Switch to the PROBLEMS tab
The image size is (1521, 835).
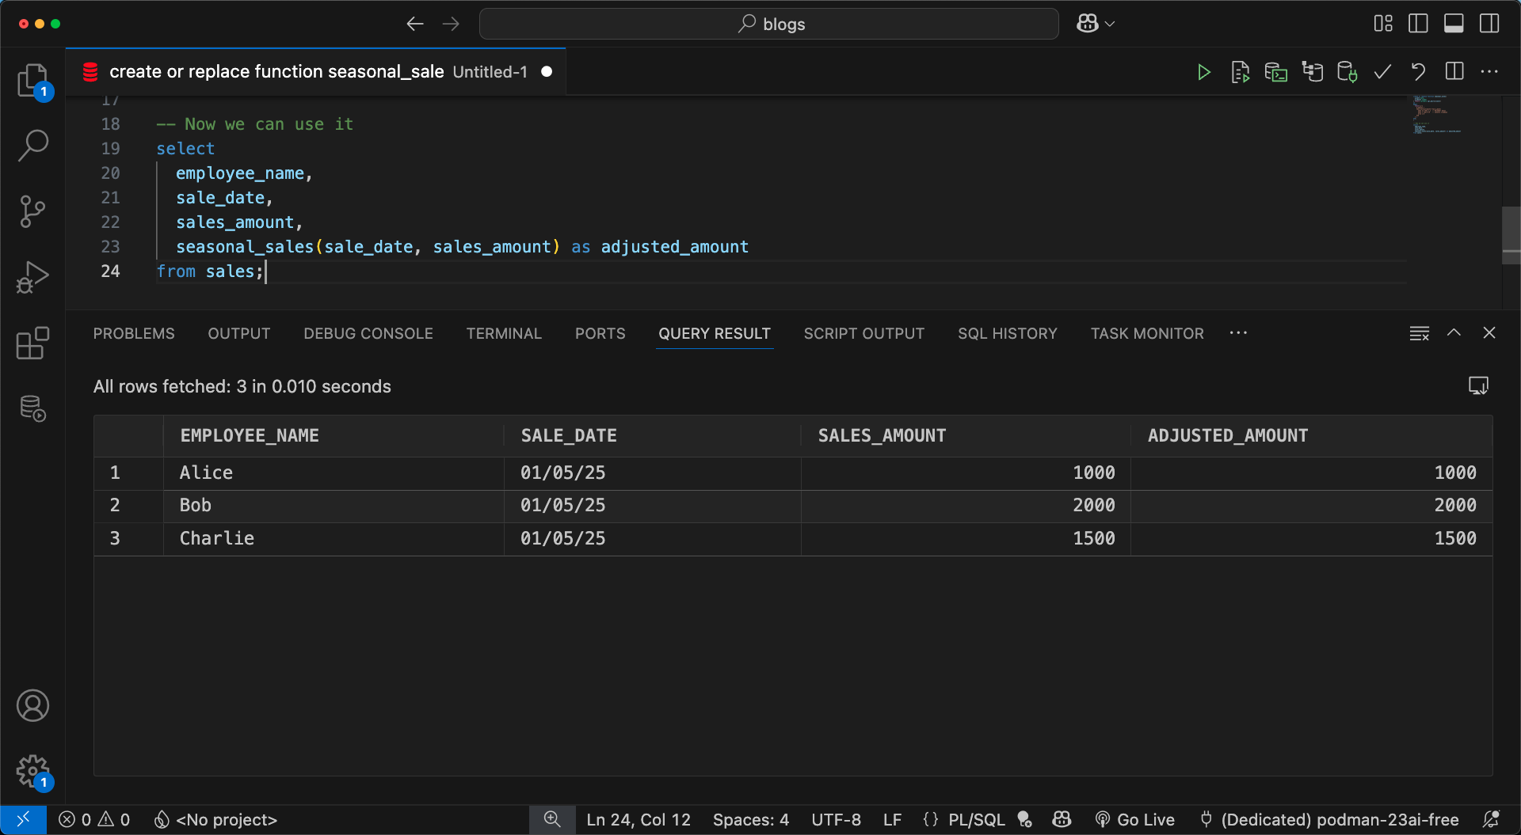(134, 333)
